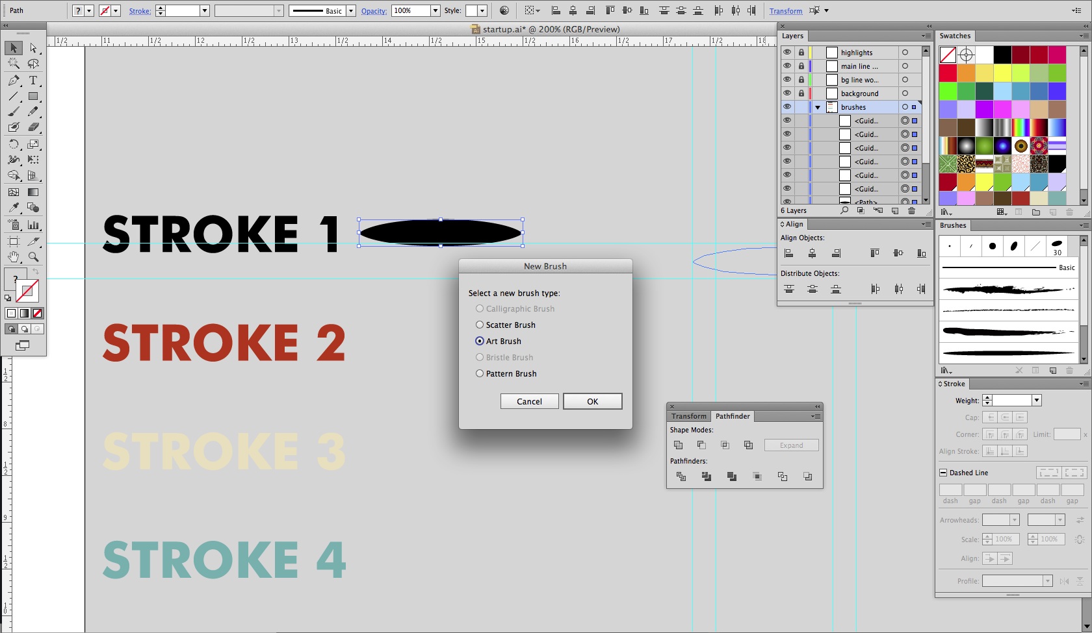Image resolution: width=1092 pixels, height=633 pixels.
Task: Select the Paintbrush tool
Action: click(x=14, y=112)
